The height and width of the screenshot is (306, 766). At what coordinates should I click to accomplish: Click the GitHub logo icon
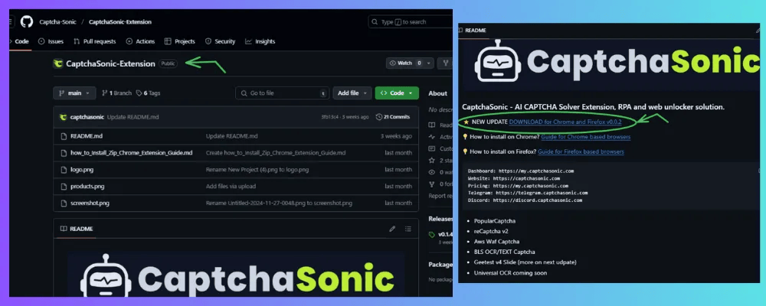pos(28,21)
